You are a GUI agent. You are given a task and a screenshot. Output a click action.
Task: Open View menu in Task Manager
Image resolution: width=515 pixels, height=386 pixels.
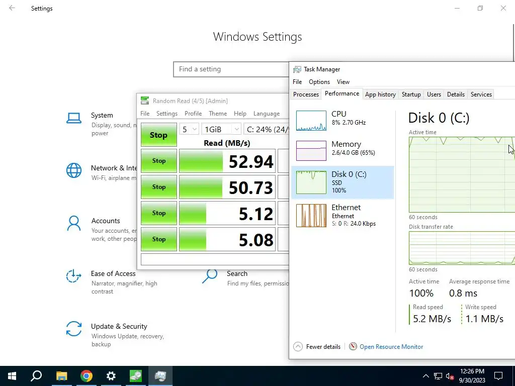click(343, 82)
